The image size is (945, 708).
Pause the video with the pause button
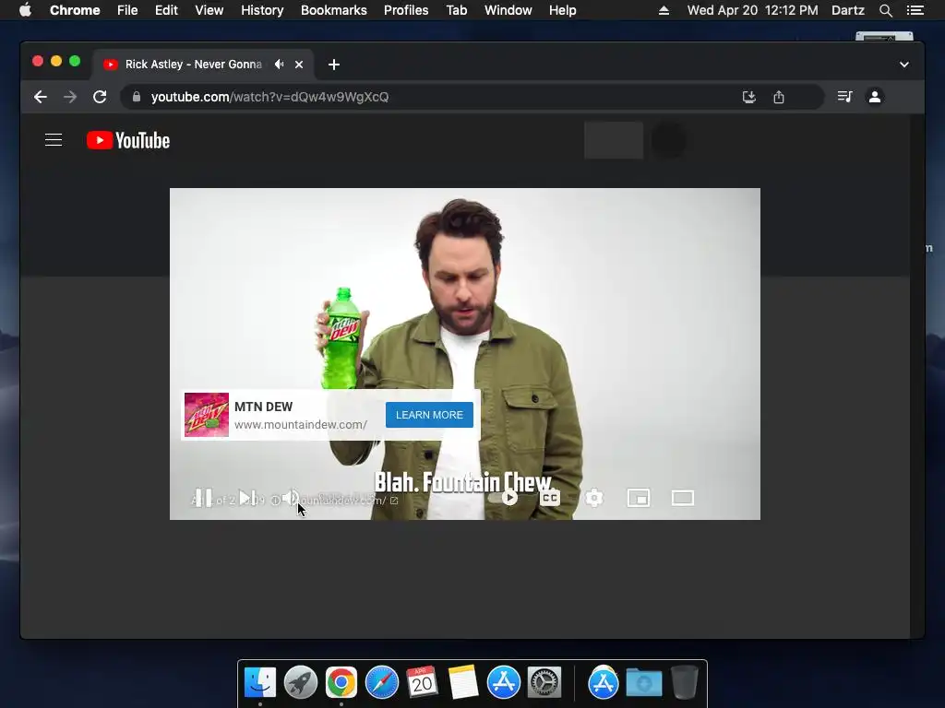[204, 498]
